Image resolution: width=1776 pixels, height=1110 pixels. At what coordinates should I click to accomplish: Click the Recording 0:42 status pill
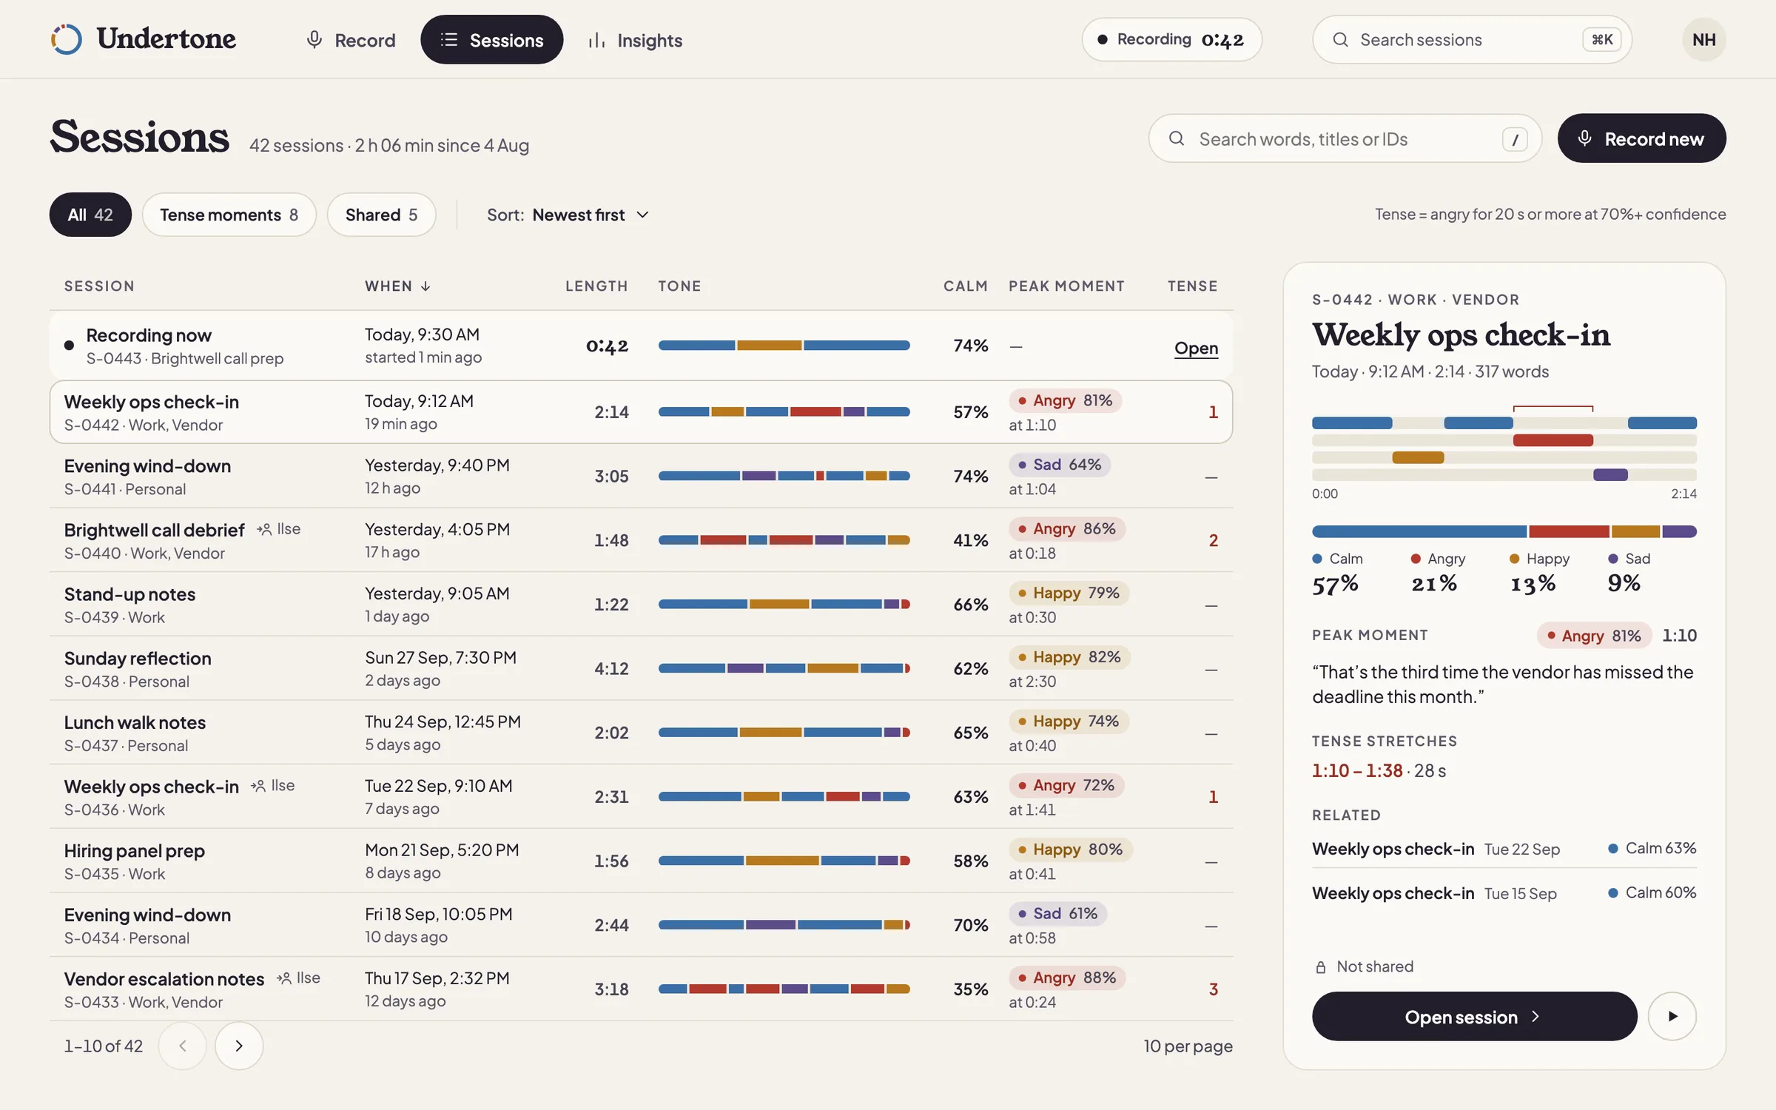[x=1171, y=39]
